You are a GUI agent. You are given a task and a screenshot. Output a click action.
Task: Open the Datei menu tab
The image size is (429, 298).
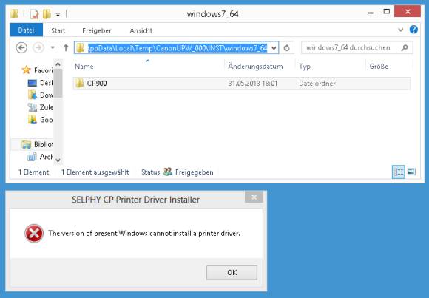(x=27, y=30)
